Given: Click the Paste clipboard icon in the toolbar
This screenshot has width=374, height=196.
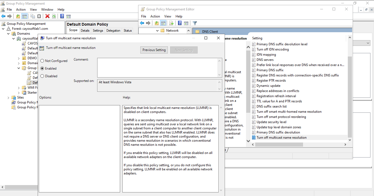Looking at the screenshot, I should point(39,16).
